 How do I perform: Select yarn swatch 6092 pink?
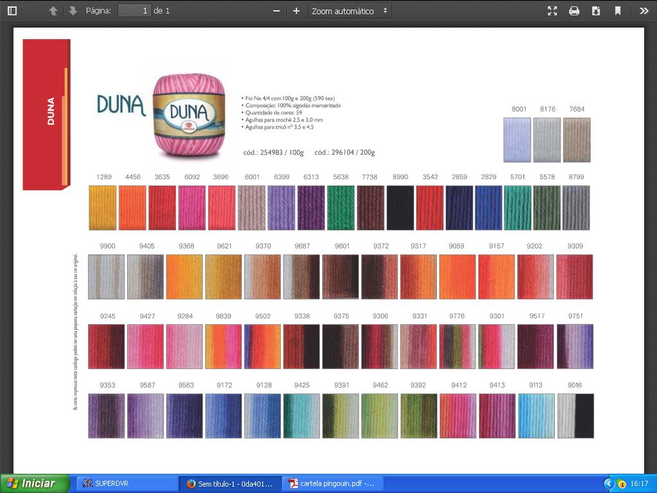coord(192,208)
